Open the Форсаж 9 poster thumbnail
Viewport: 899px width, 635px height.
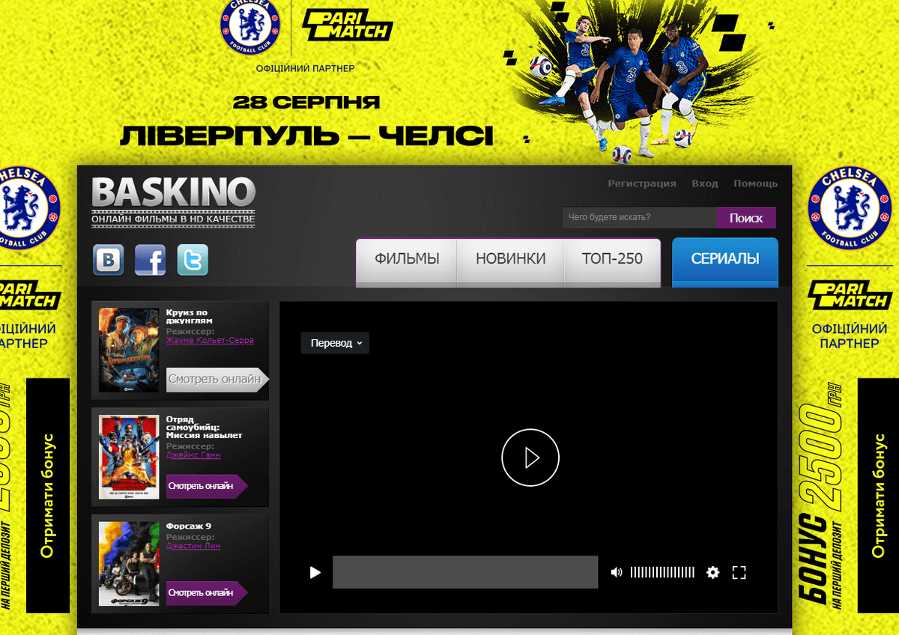click(x=129, y=564)
